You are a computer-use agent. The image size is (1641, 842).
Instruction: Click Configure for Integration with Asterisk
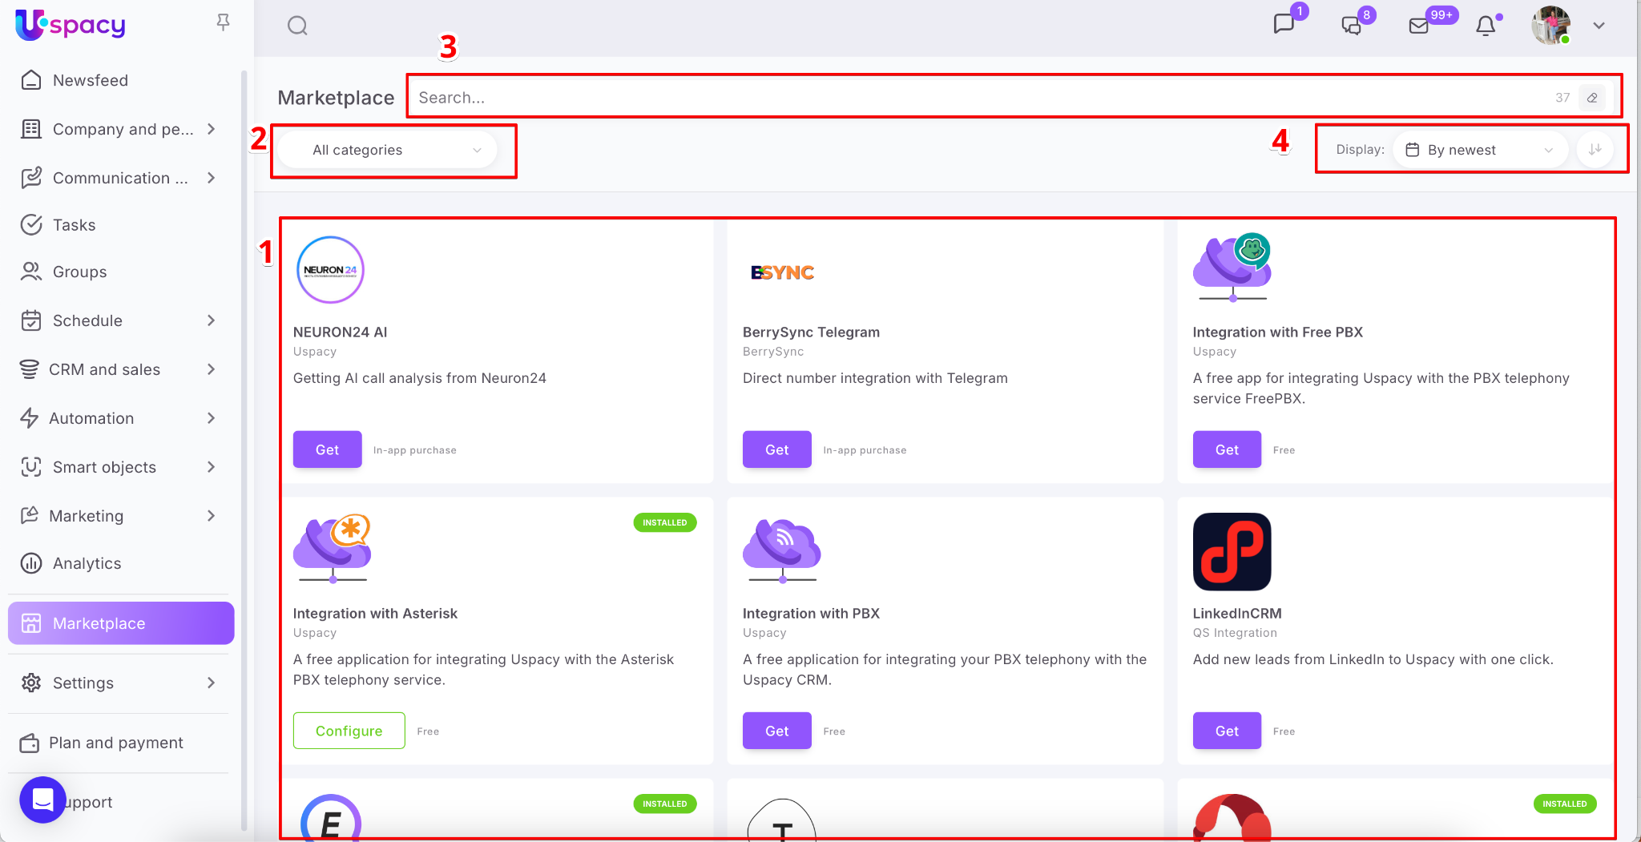pos(349,731)
